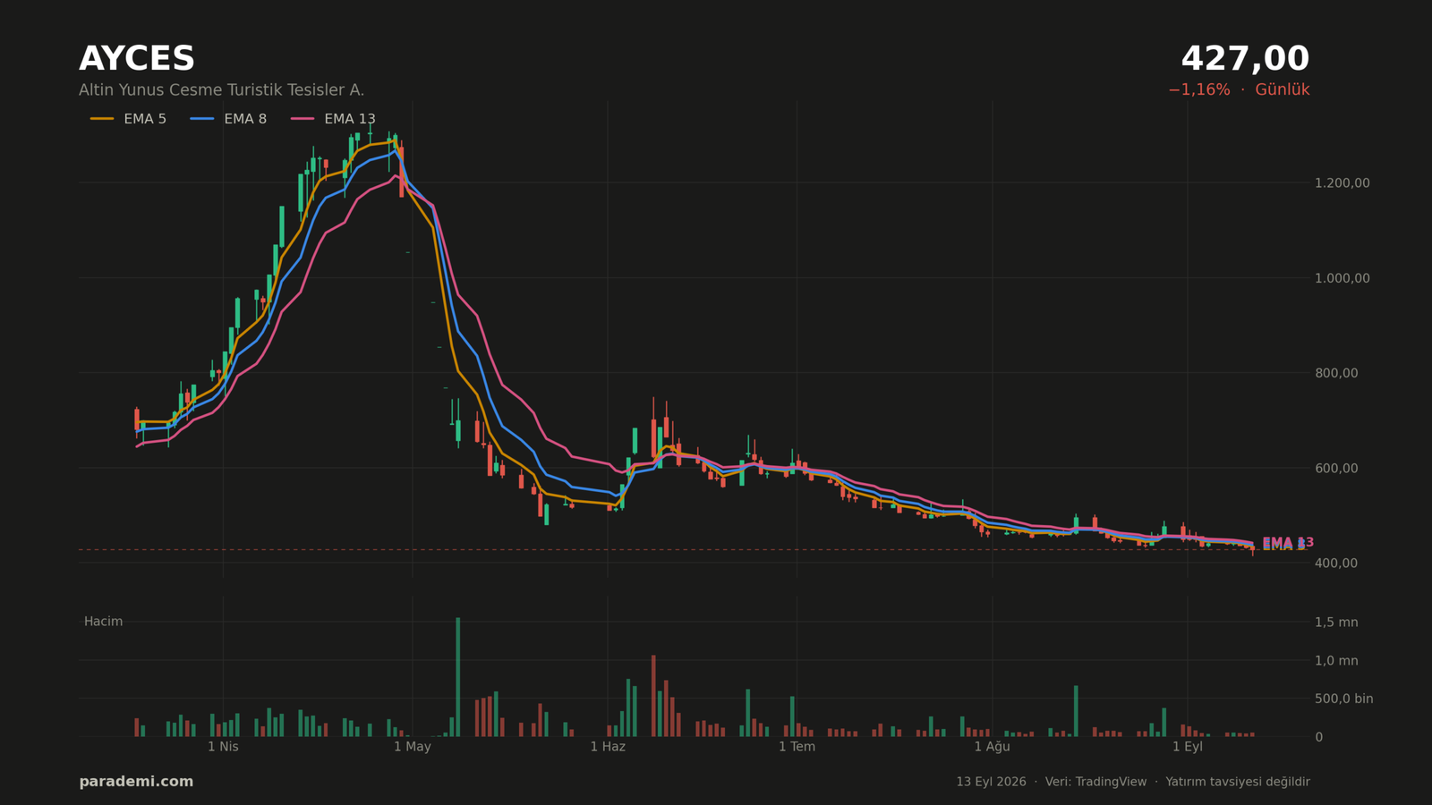Click the tallest volume bar in May
1432x805 pixels.
pos(458,677)
